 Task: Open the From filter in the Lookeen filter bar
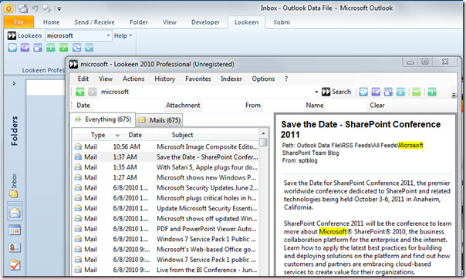click(253, 106)
